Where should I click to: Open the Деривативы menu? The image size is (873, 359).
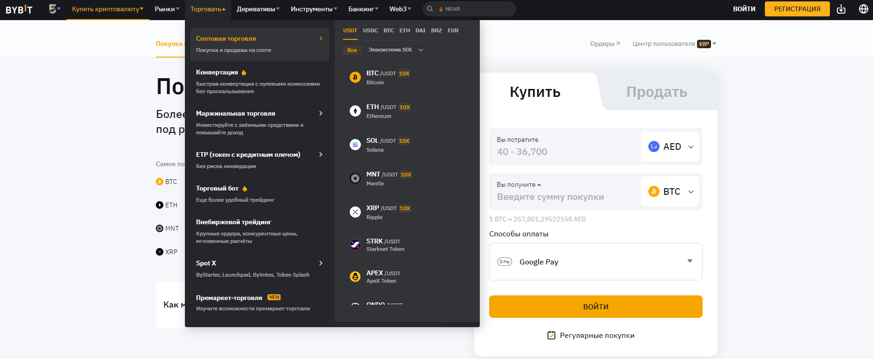click(258, 9)
